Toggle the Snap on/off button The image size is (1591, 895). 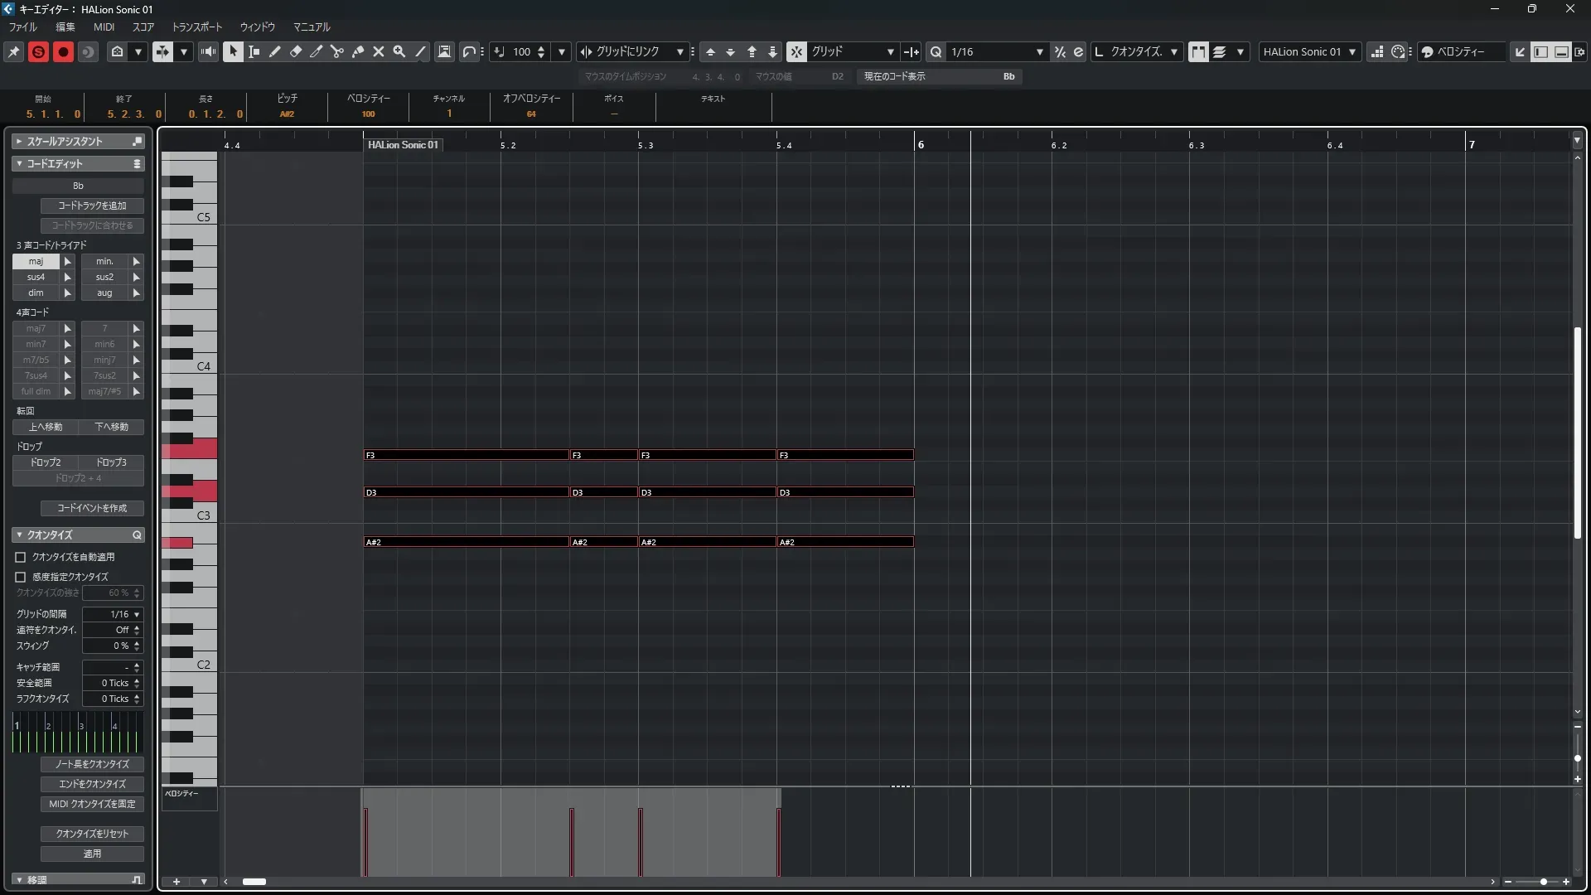click(795, 51)
